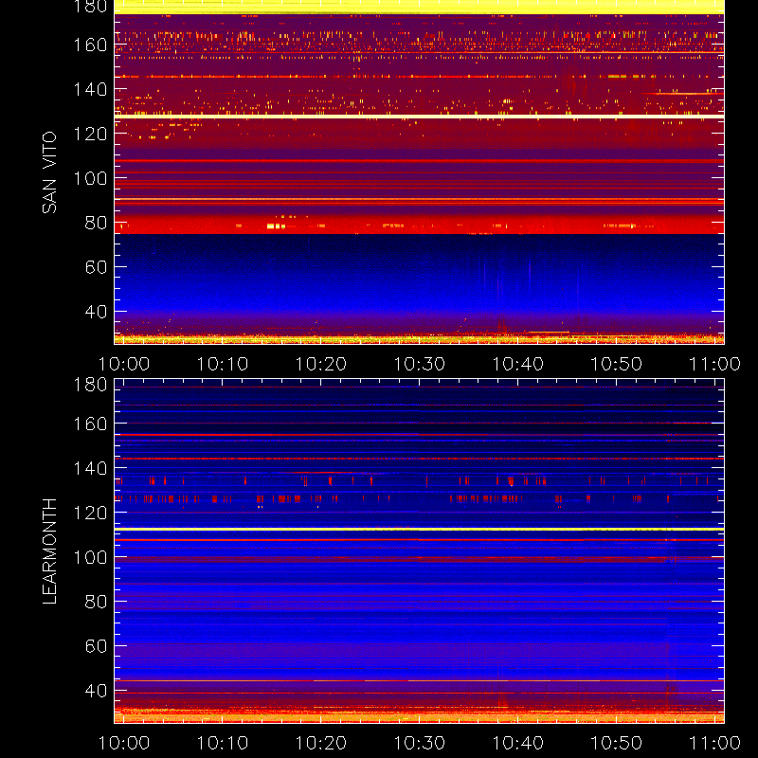
Task: Pick the 10:50 time label below San Vito plot
Action: [617, 364]
